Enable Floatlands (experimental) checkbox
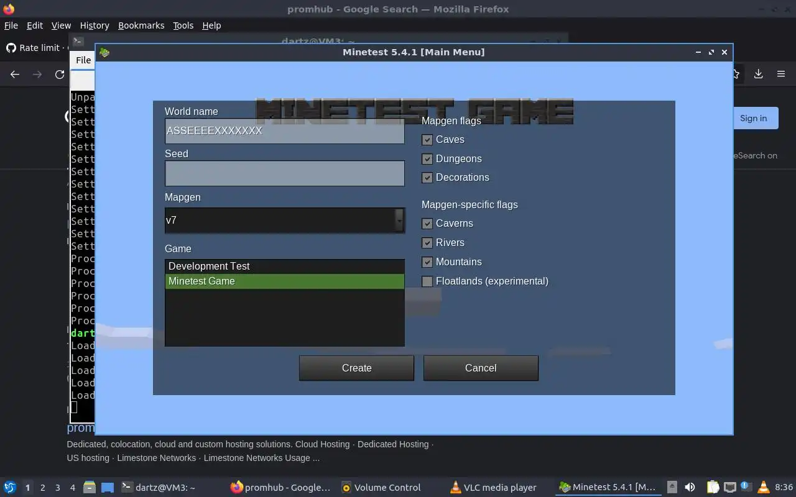Viewport: 796px width, 497px height. tap(427, 281)
